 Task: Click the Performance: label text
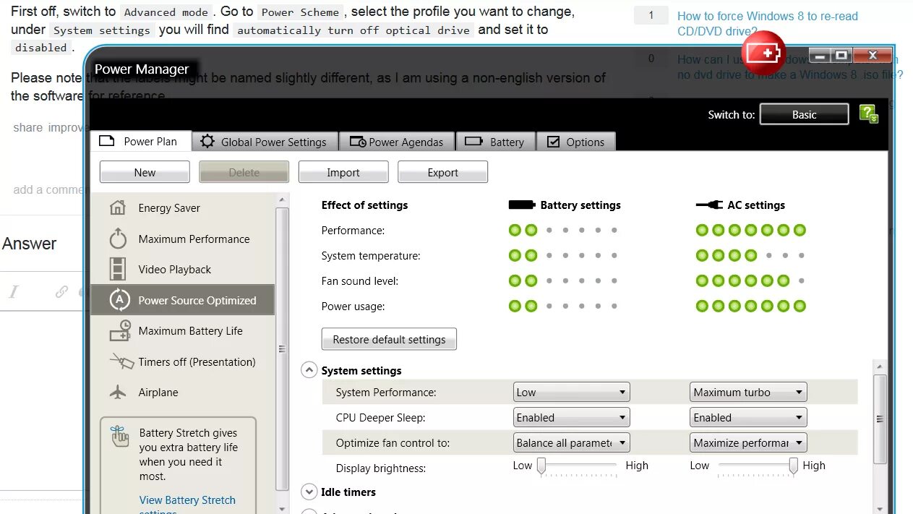point(353,231)
